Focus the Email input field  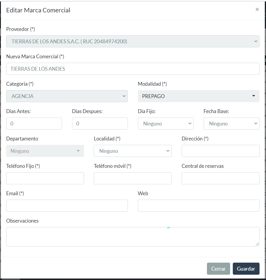point(67,206)
